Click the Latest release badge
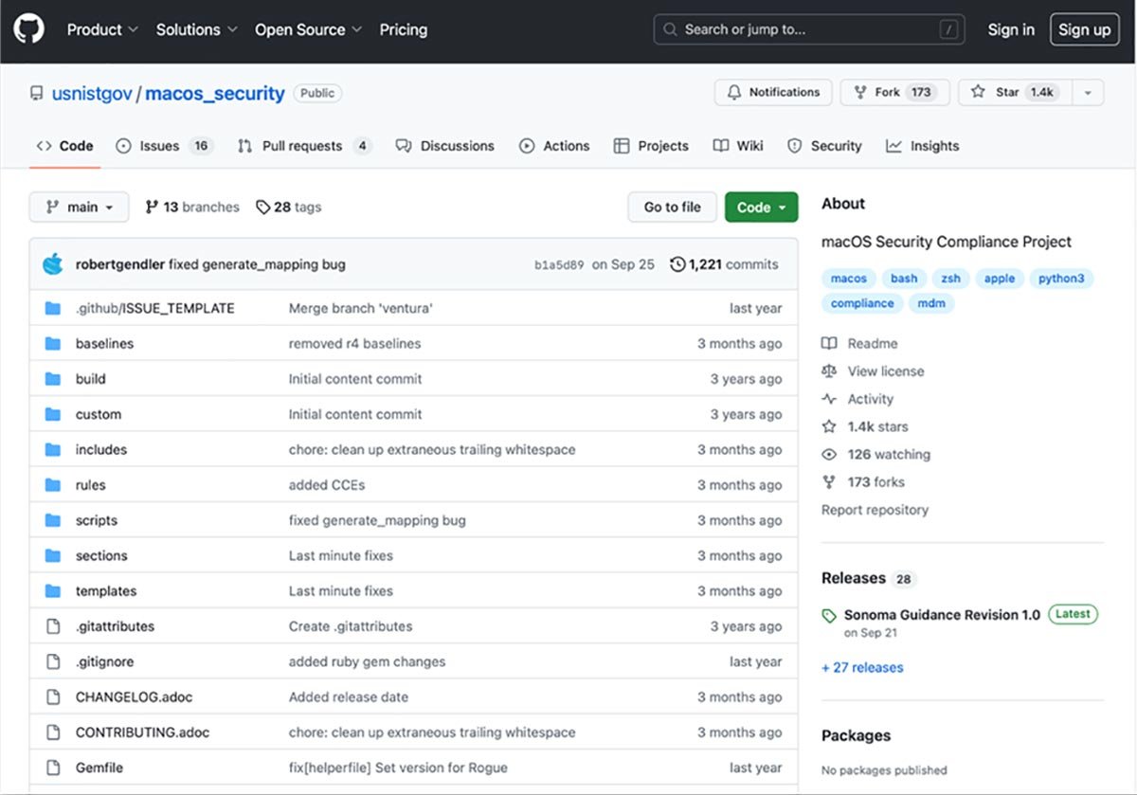Image resolution: width=1137 pixels, height=795 pixels. coord(1072,614)
